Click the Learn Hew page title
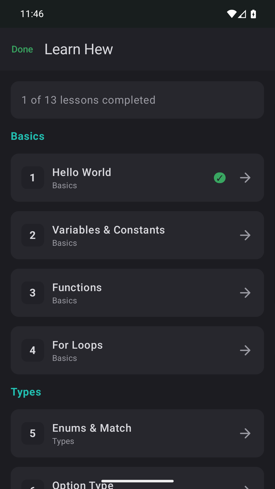 (79, 49)
